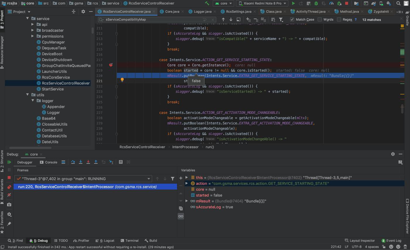Click the Step Over icon
The height and width of the screenshot is (250, 410).
tap(73, 162)
